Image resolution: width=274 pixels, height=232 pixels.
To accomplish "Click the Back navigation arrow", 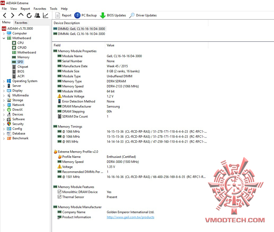I will (5, 15).
